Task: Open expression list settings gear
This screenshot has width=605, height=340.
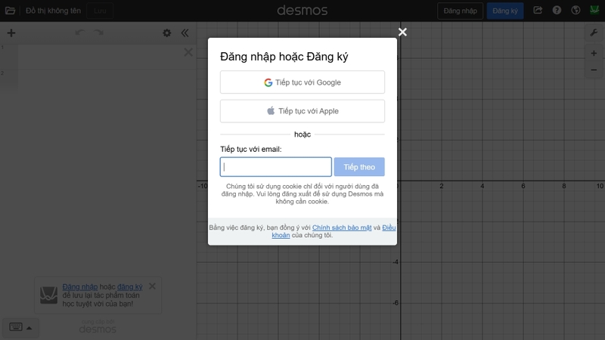Action: click(x=166, y=32)
